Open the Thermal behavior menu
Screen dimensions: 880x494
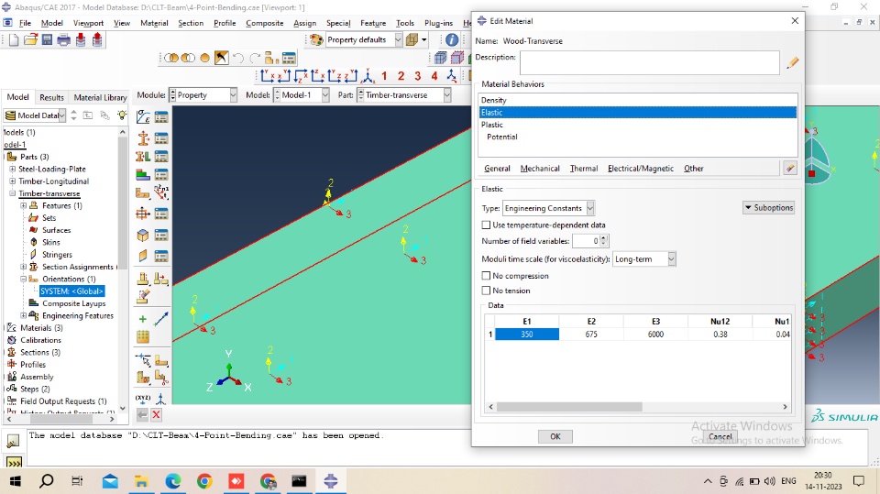(584, 169)
